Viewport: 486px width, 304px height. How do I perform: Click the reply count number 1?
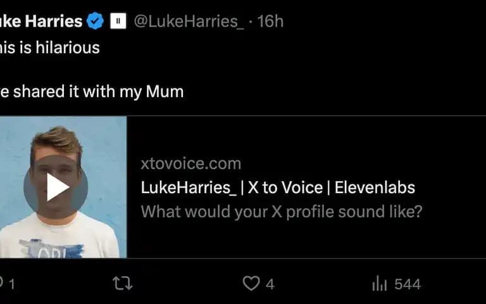pos(12,284)
